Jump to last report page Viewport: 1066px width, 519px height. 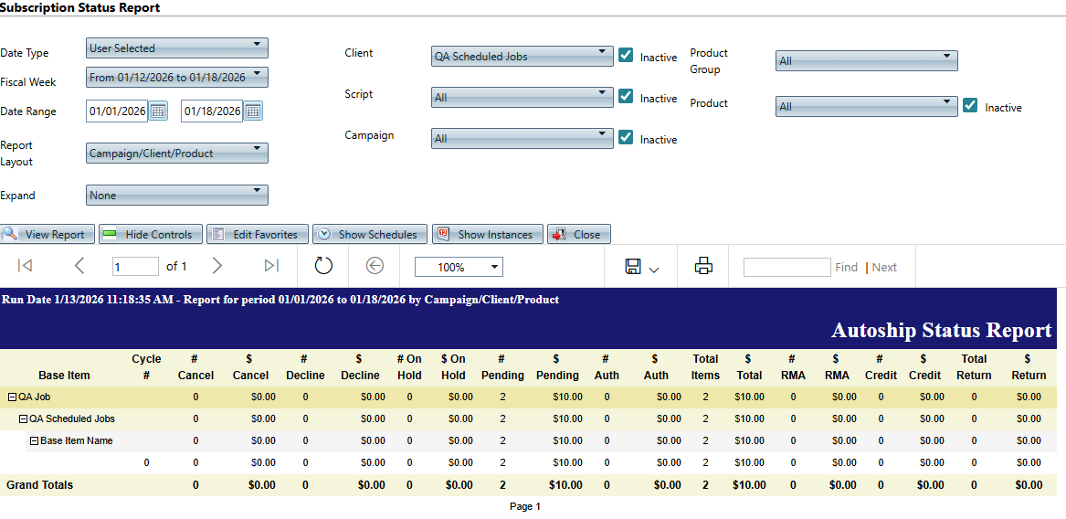(x=271, y=266)
